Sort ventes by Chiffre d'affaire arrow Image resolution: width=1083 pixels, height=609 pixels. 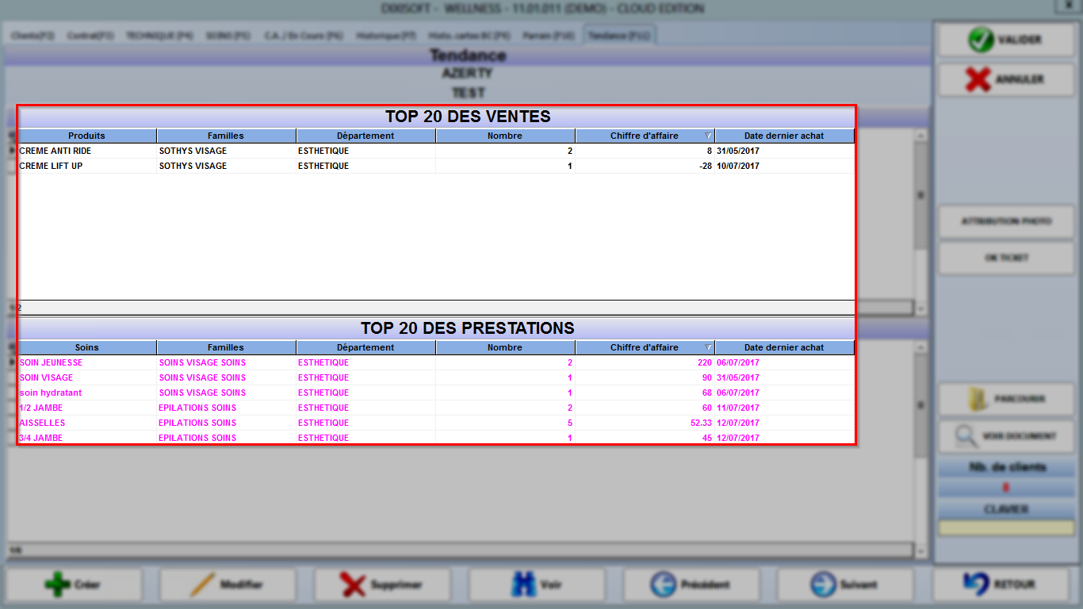(x=709, y=136)
